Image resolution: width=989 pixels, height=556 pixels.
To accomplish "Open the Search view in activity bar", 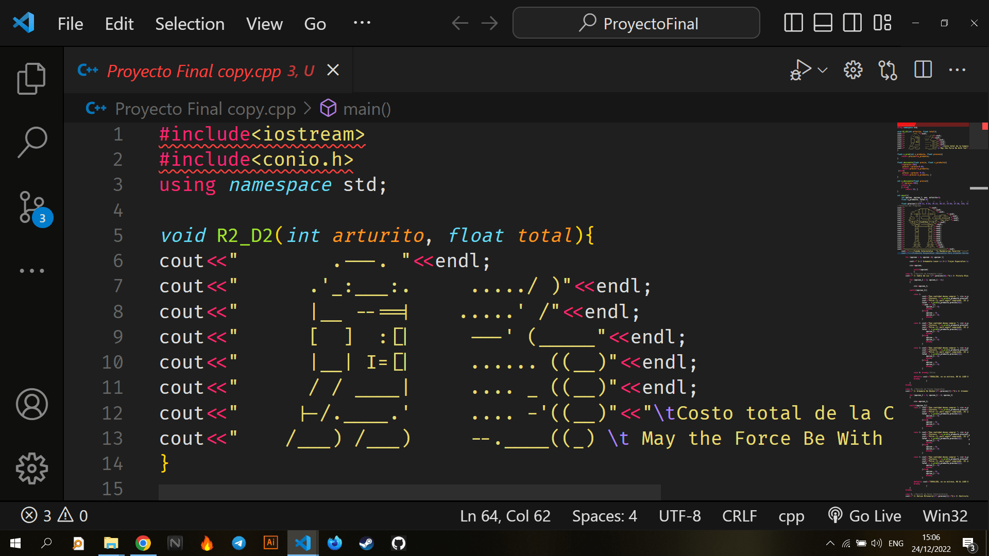I will pos(31,142).
